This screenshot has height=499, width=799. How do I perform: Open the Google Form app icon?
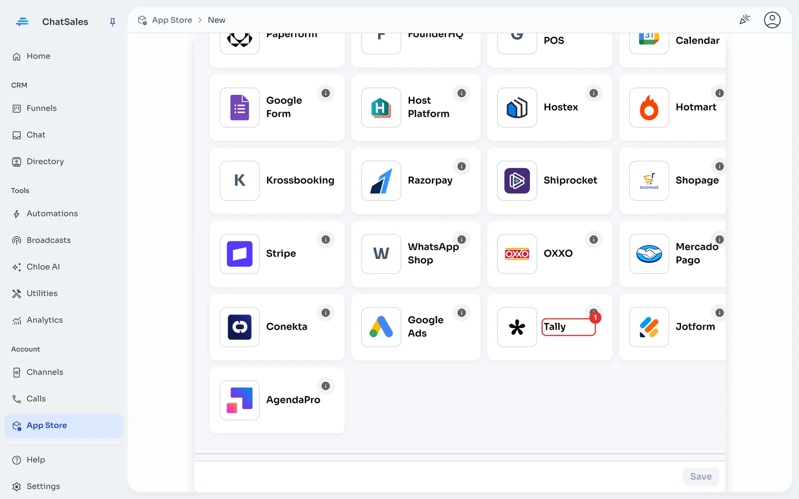click(240, 107)
